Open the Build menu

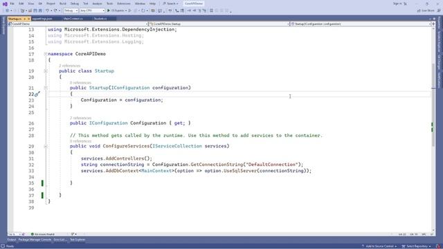tap(63, 3)
